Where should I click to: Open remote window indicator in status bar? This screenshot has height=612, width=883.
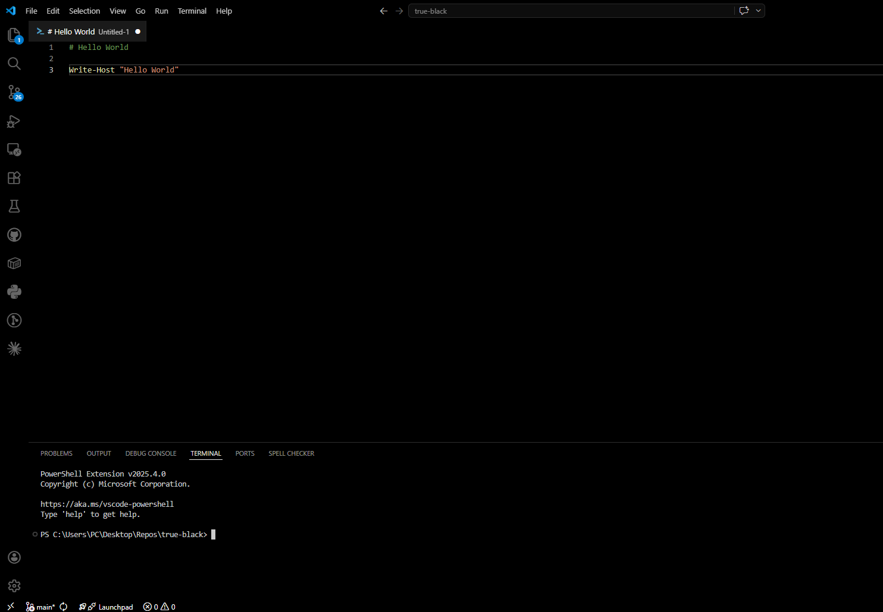(11, 607)
